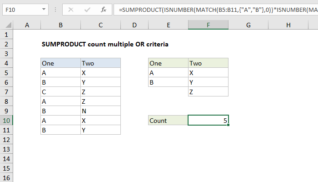Click the Name Box showing F10
318x182 pixels.
(25, 10)
